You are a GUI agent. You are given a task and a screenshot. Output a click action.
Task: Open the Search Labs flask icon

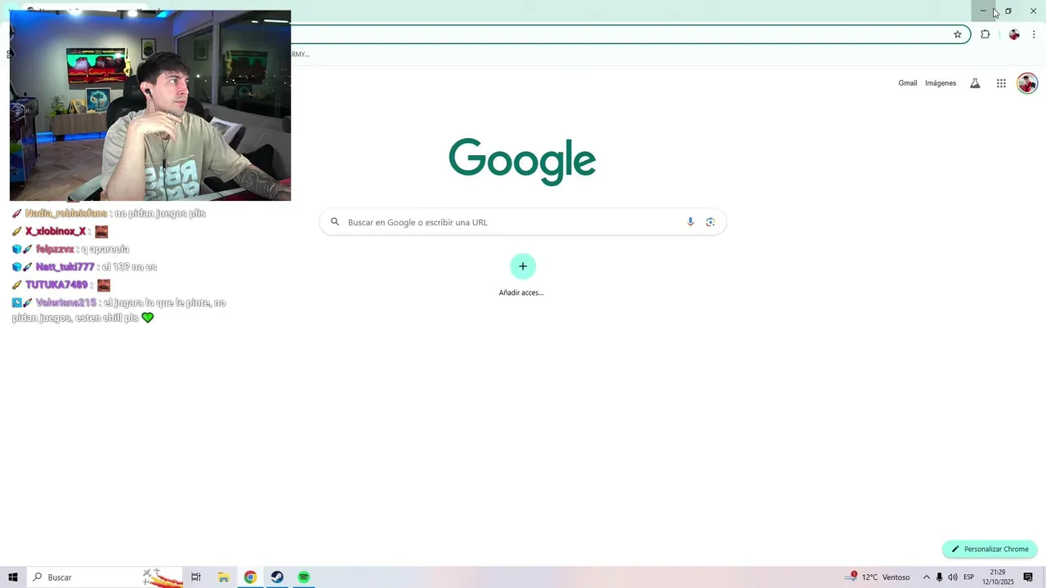(x=975, y=83)
